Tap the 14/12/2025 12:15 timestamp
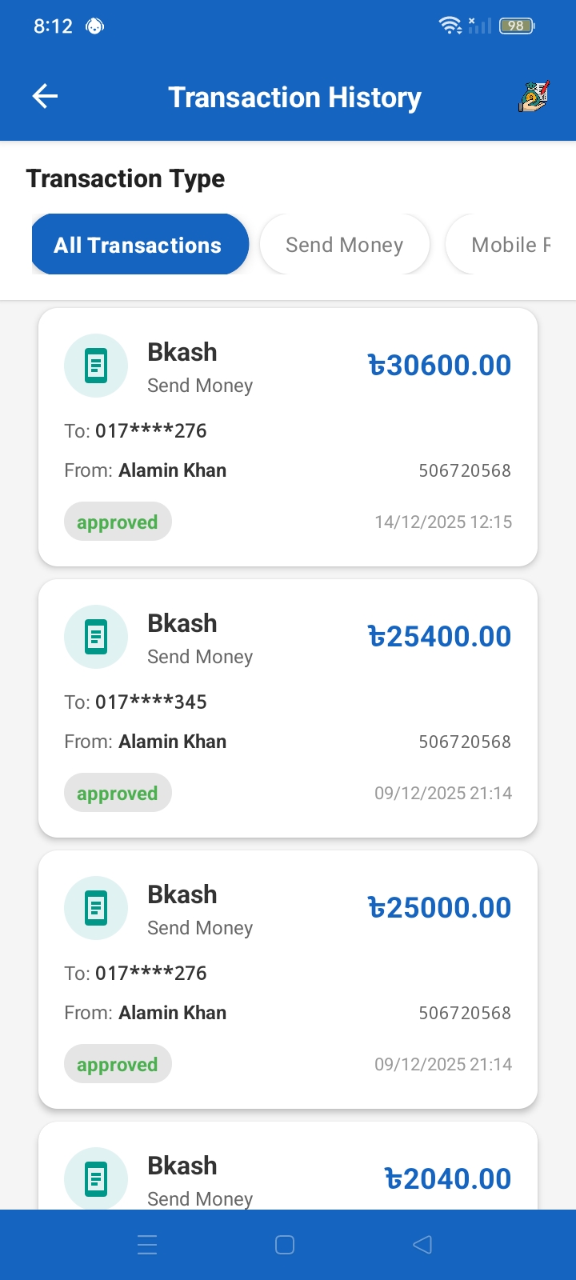 pyautogui.click(x=443, y=522)
